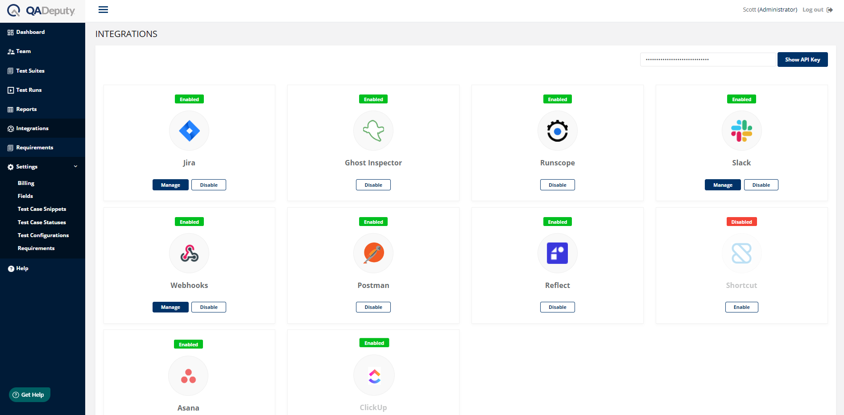Open the Get Help widget
This screenshot has width=844, height=415.
29,394
